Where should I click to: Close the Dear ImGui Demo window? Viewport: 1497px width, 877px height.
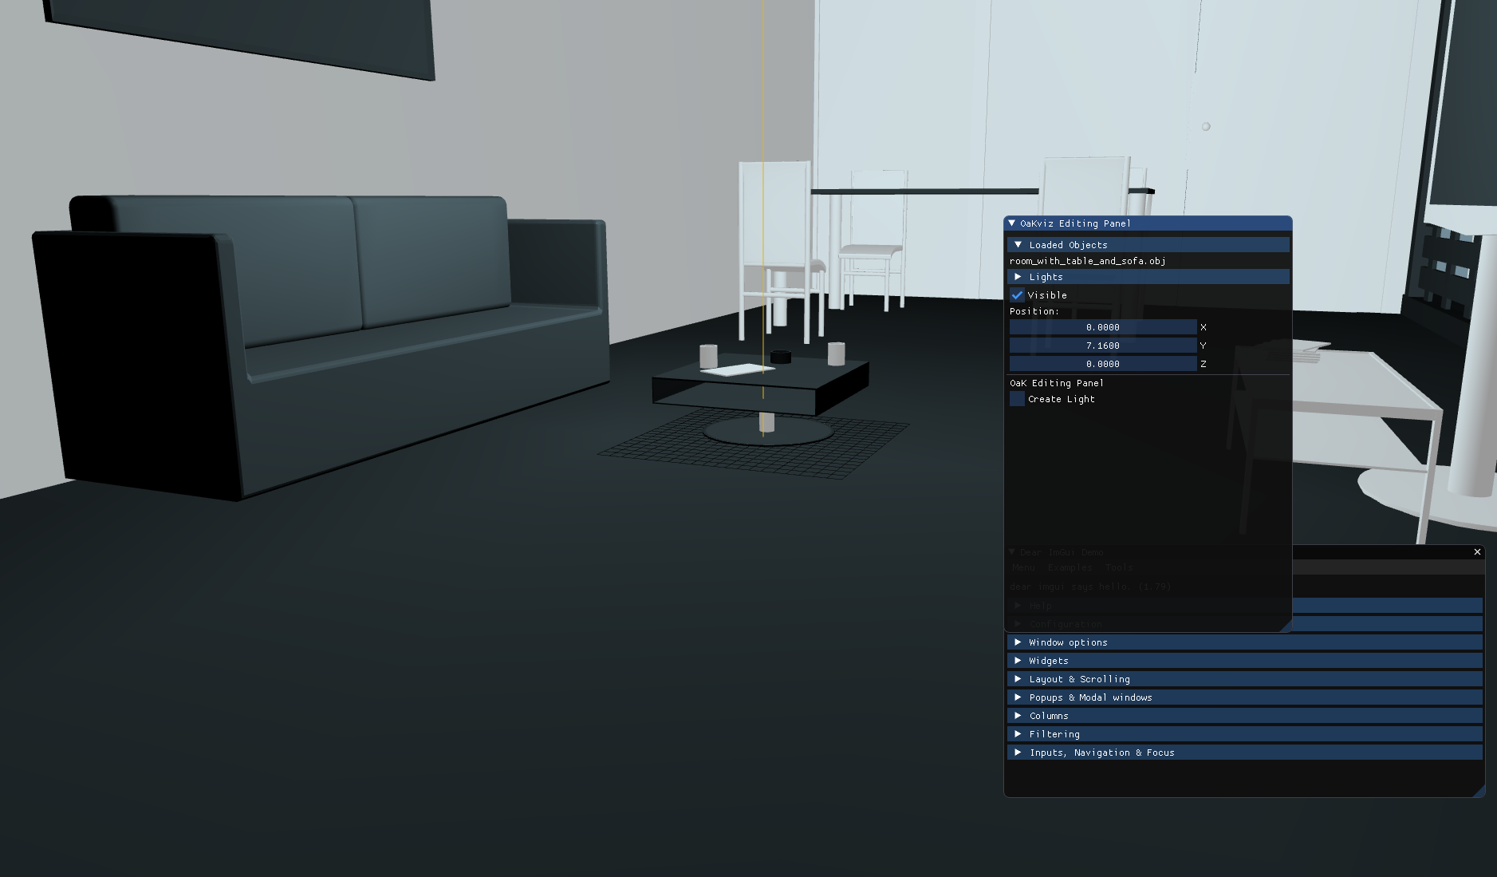point(1477,551)
